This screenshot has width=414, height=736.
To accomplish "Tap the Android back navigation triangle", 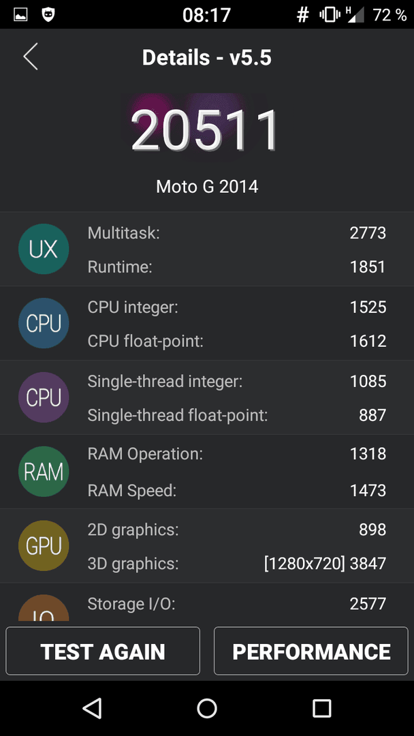I will [93, 708].
